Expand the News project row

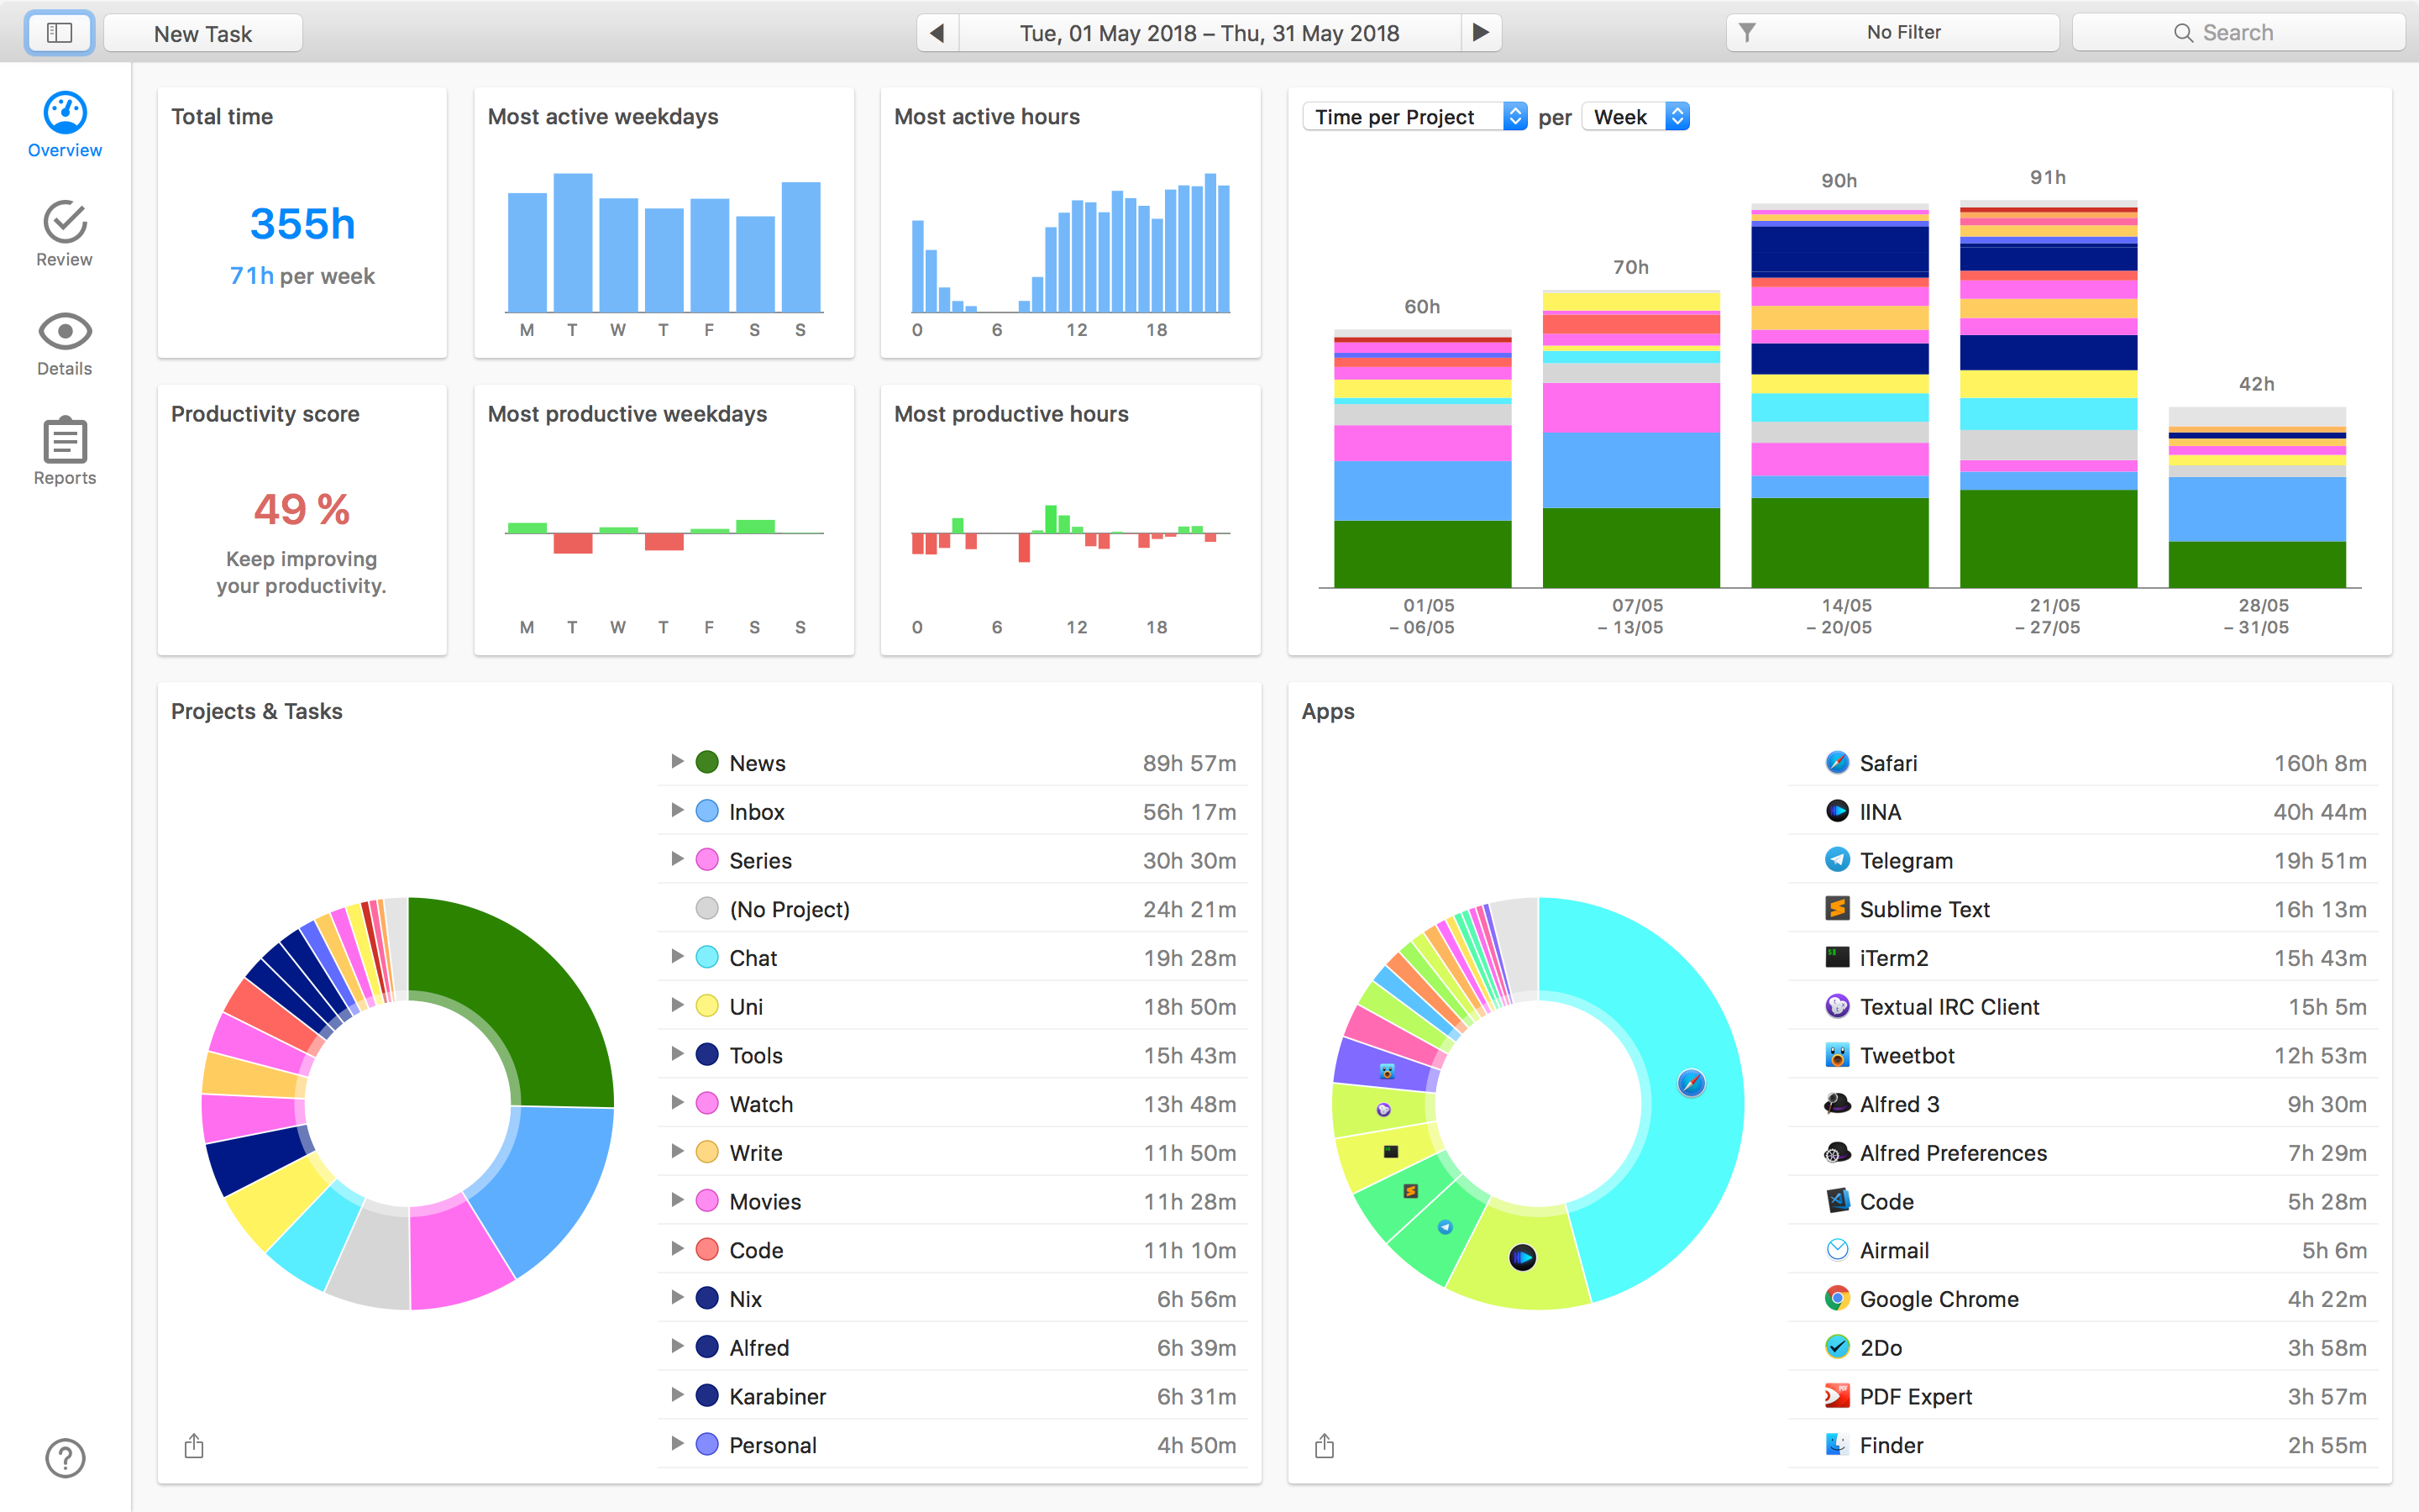coord(677,762)
